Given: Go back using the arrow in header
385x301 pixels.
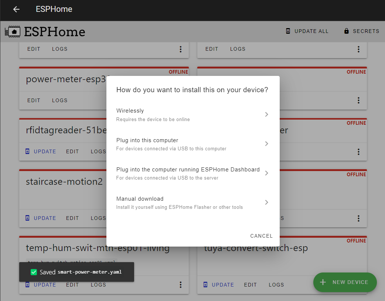Looking at the screenshot, I should point(16,9).
